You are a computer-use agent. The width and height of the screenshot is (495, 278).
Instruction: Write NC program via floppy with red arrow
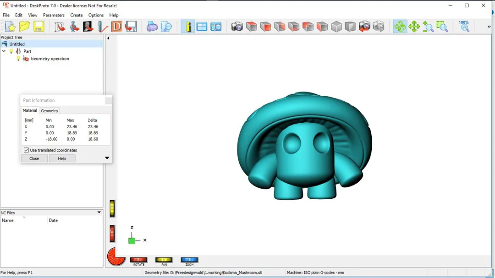click(x=131, y=27)
